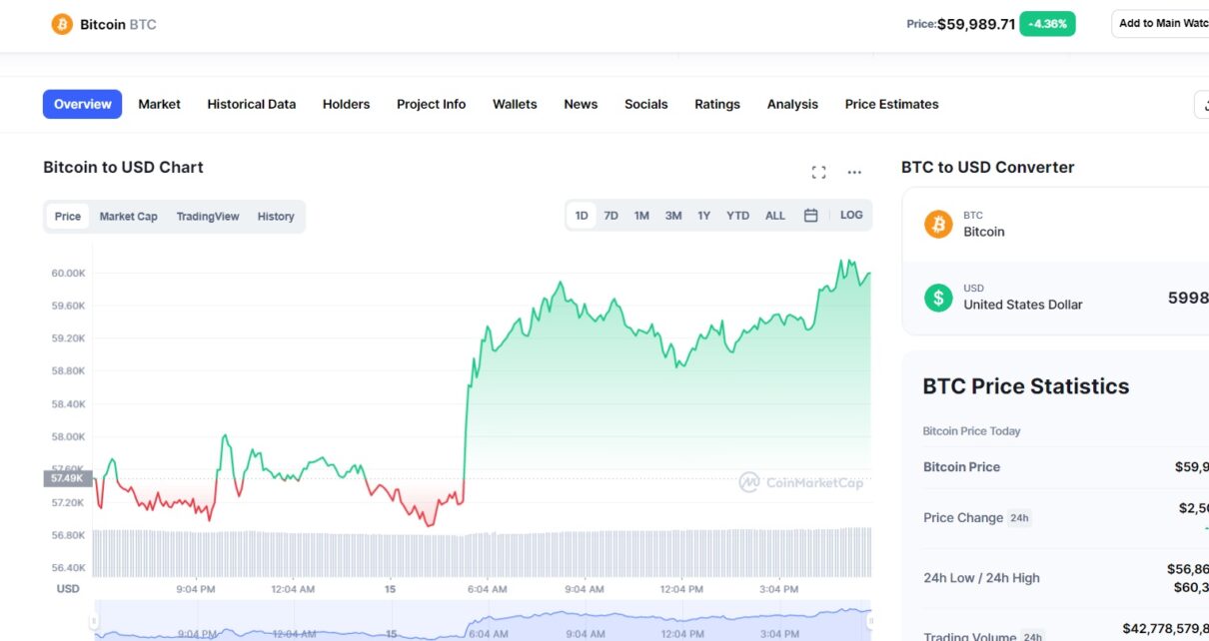
Task: Click the 60.00K y-axis label
Action: [68, 274]
